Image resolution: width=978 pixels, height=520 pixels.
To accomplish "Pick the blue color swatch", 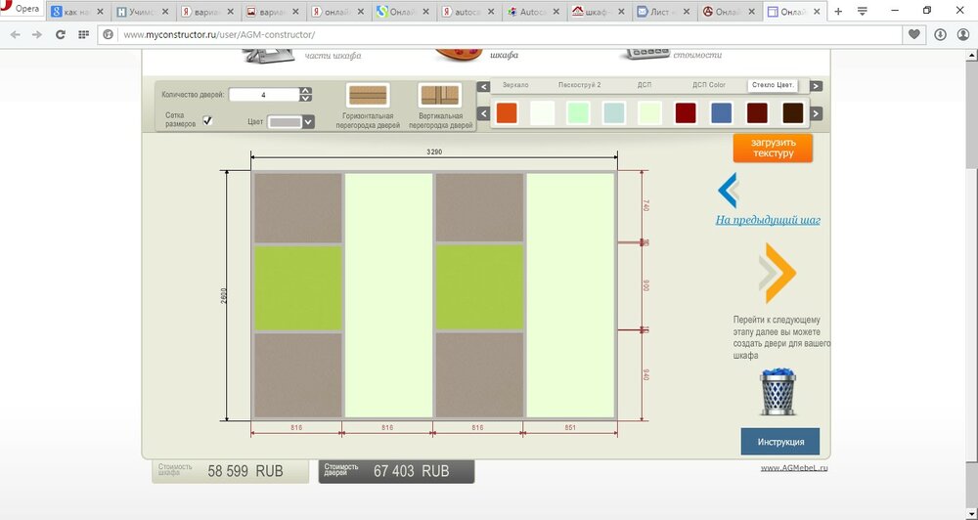I will (x=721, y=113).
